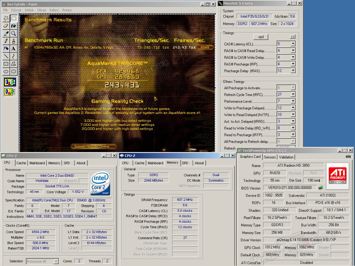This screenshot has height=266, width=355.
Task: Open the Edycja menu in Paint
Action: [x=16, y=10]
